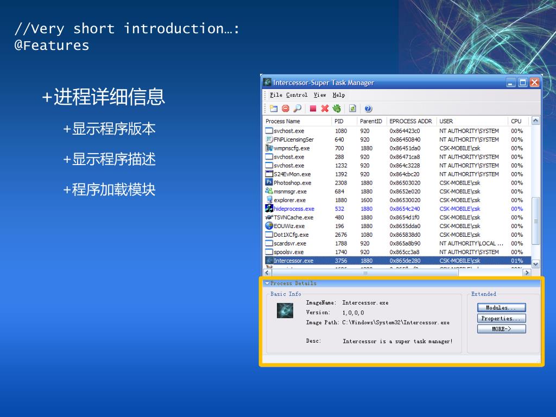Viewport: 556px width, 417px height.
Task: Click the hideprocess.exe process icon
Action: pos(269,208)
